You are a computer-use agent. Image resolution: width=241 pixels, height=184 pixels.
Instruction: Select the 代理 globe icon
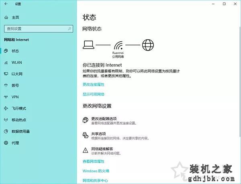coord(6,143)
